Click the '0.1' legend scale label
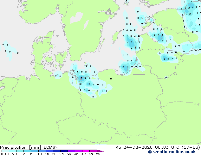The height and width of the screenshot is (155, 201). pyautogui.click(x=3, y=154)
